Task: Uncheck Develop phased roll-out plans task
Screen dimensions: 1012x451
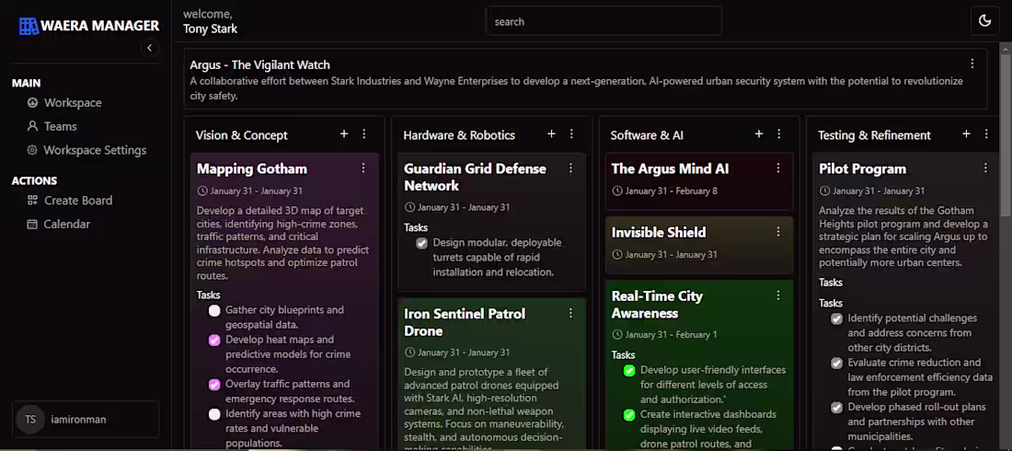Action: [x=837, y=408]
